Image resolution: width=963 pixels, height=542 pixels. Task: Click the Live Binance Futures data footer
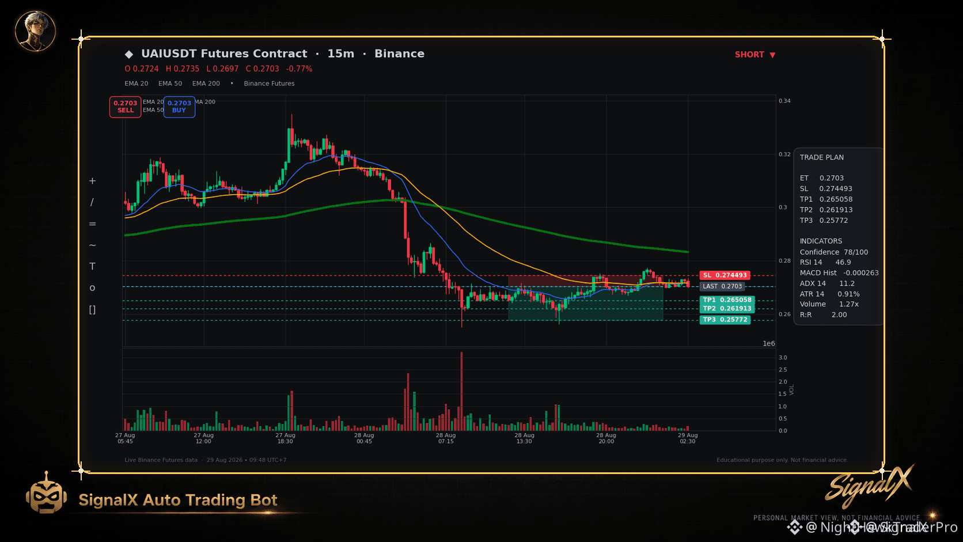coord(161,460)
